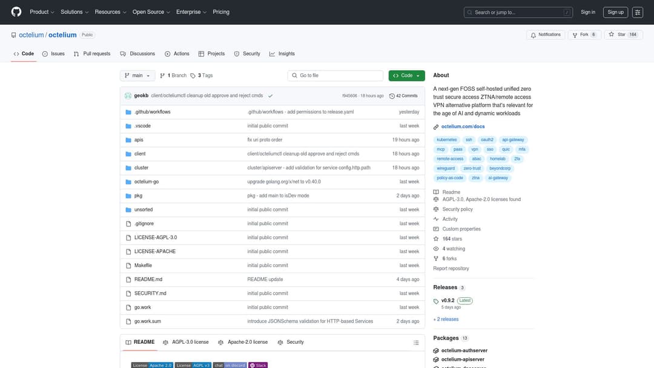Click the Fork icon

coord(575,35)
